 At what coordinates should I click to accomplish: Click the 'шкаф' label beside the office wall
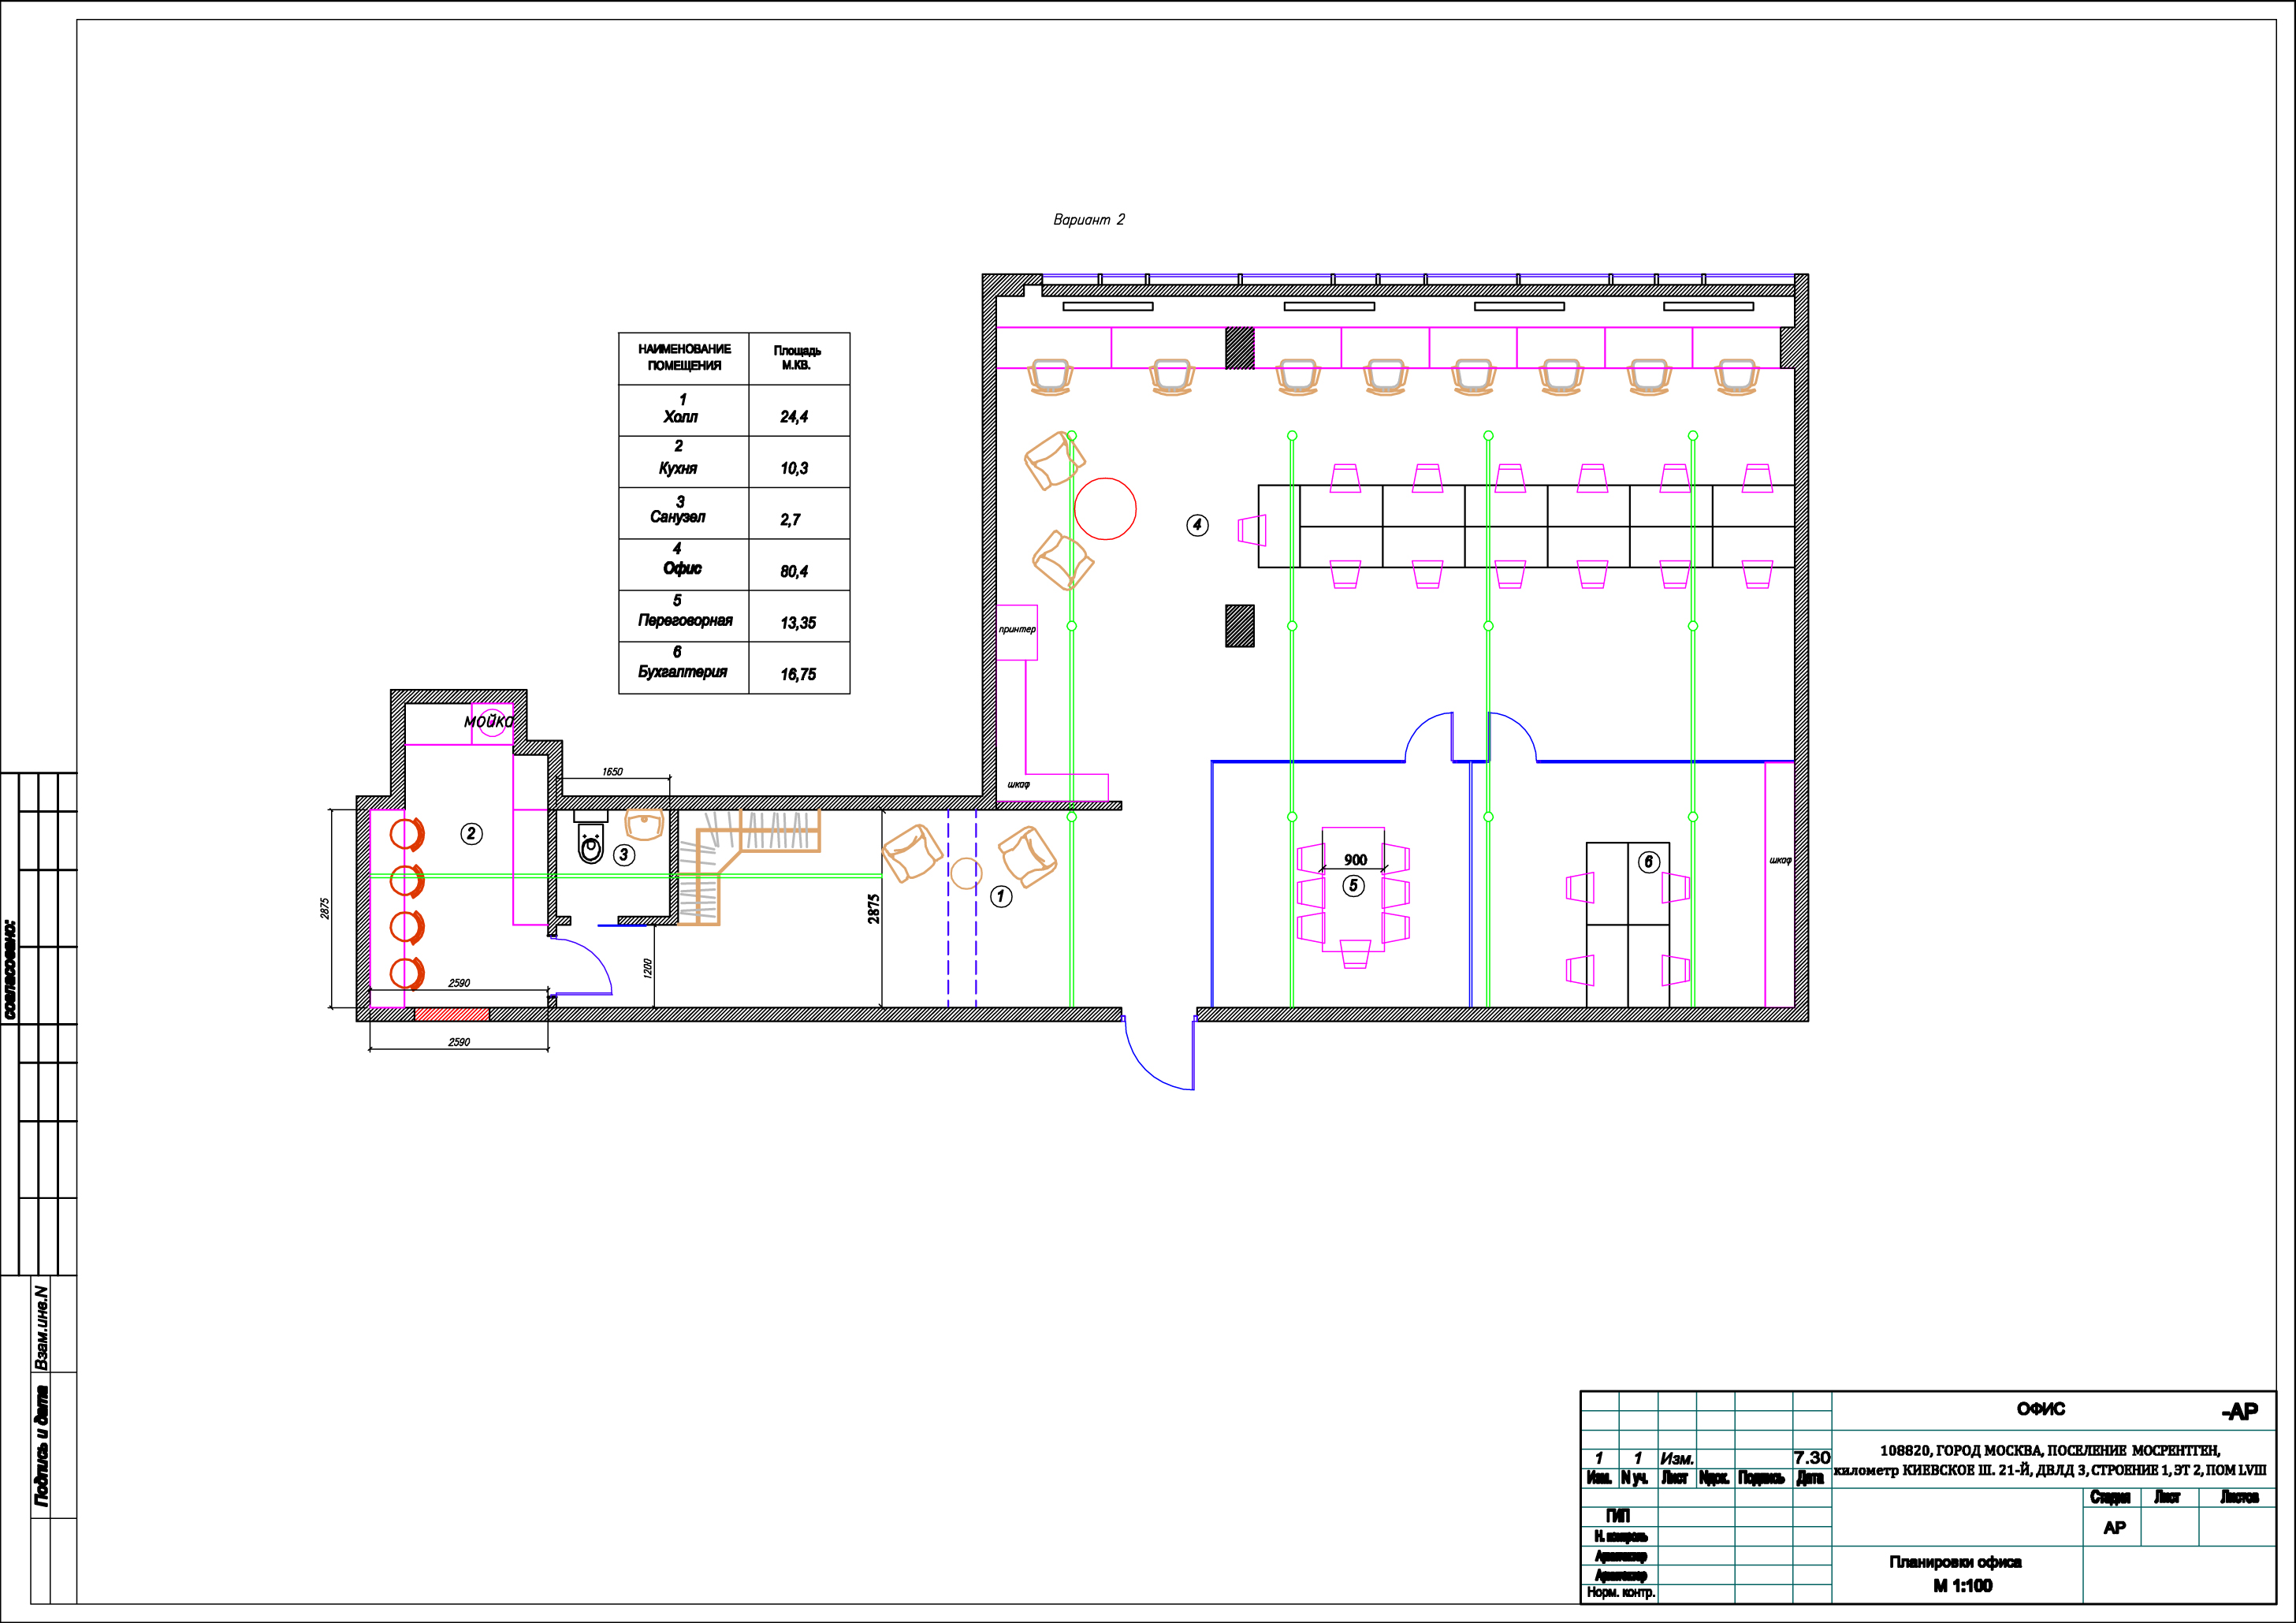click(x=1018, y=785)
